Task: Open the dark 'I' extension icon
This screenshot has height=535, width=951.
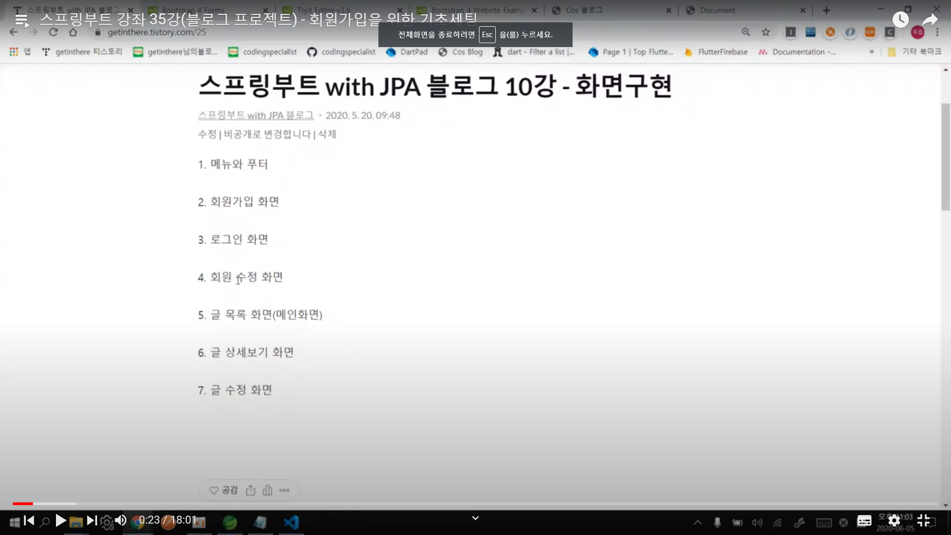Action: pyautogui.click(x=791, y=32)
